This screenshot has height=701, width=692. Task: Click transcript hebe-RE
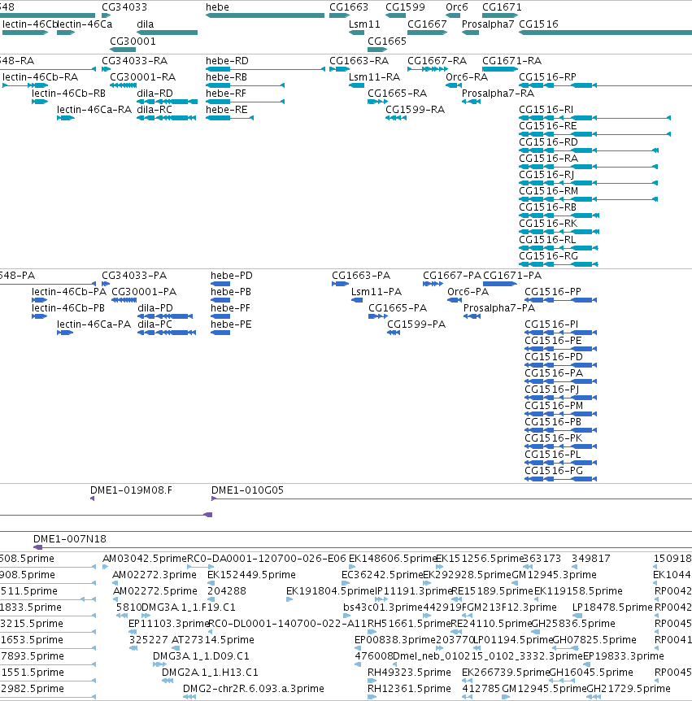(x=227, y=110)
